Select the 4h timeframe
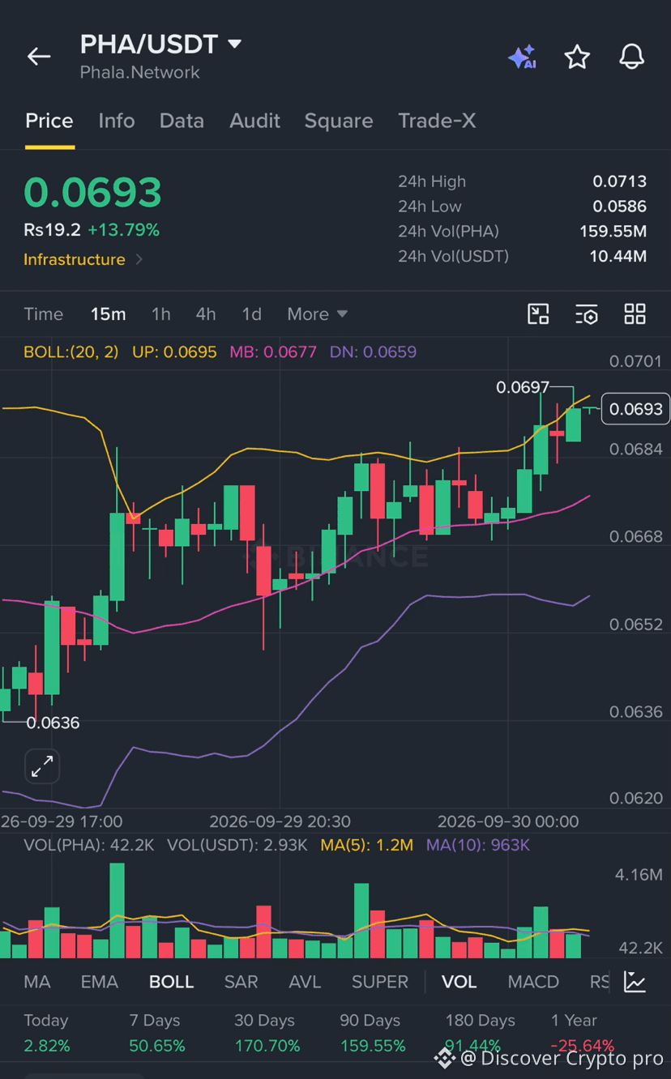This screenshot has width=671, height=1079. (206, 314)
